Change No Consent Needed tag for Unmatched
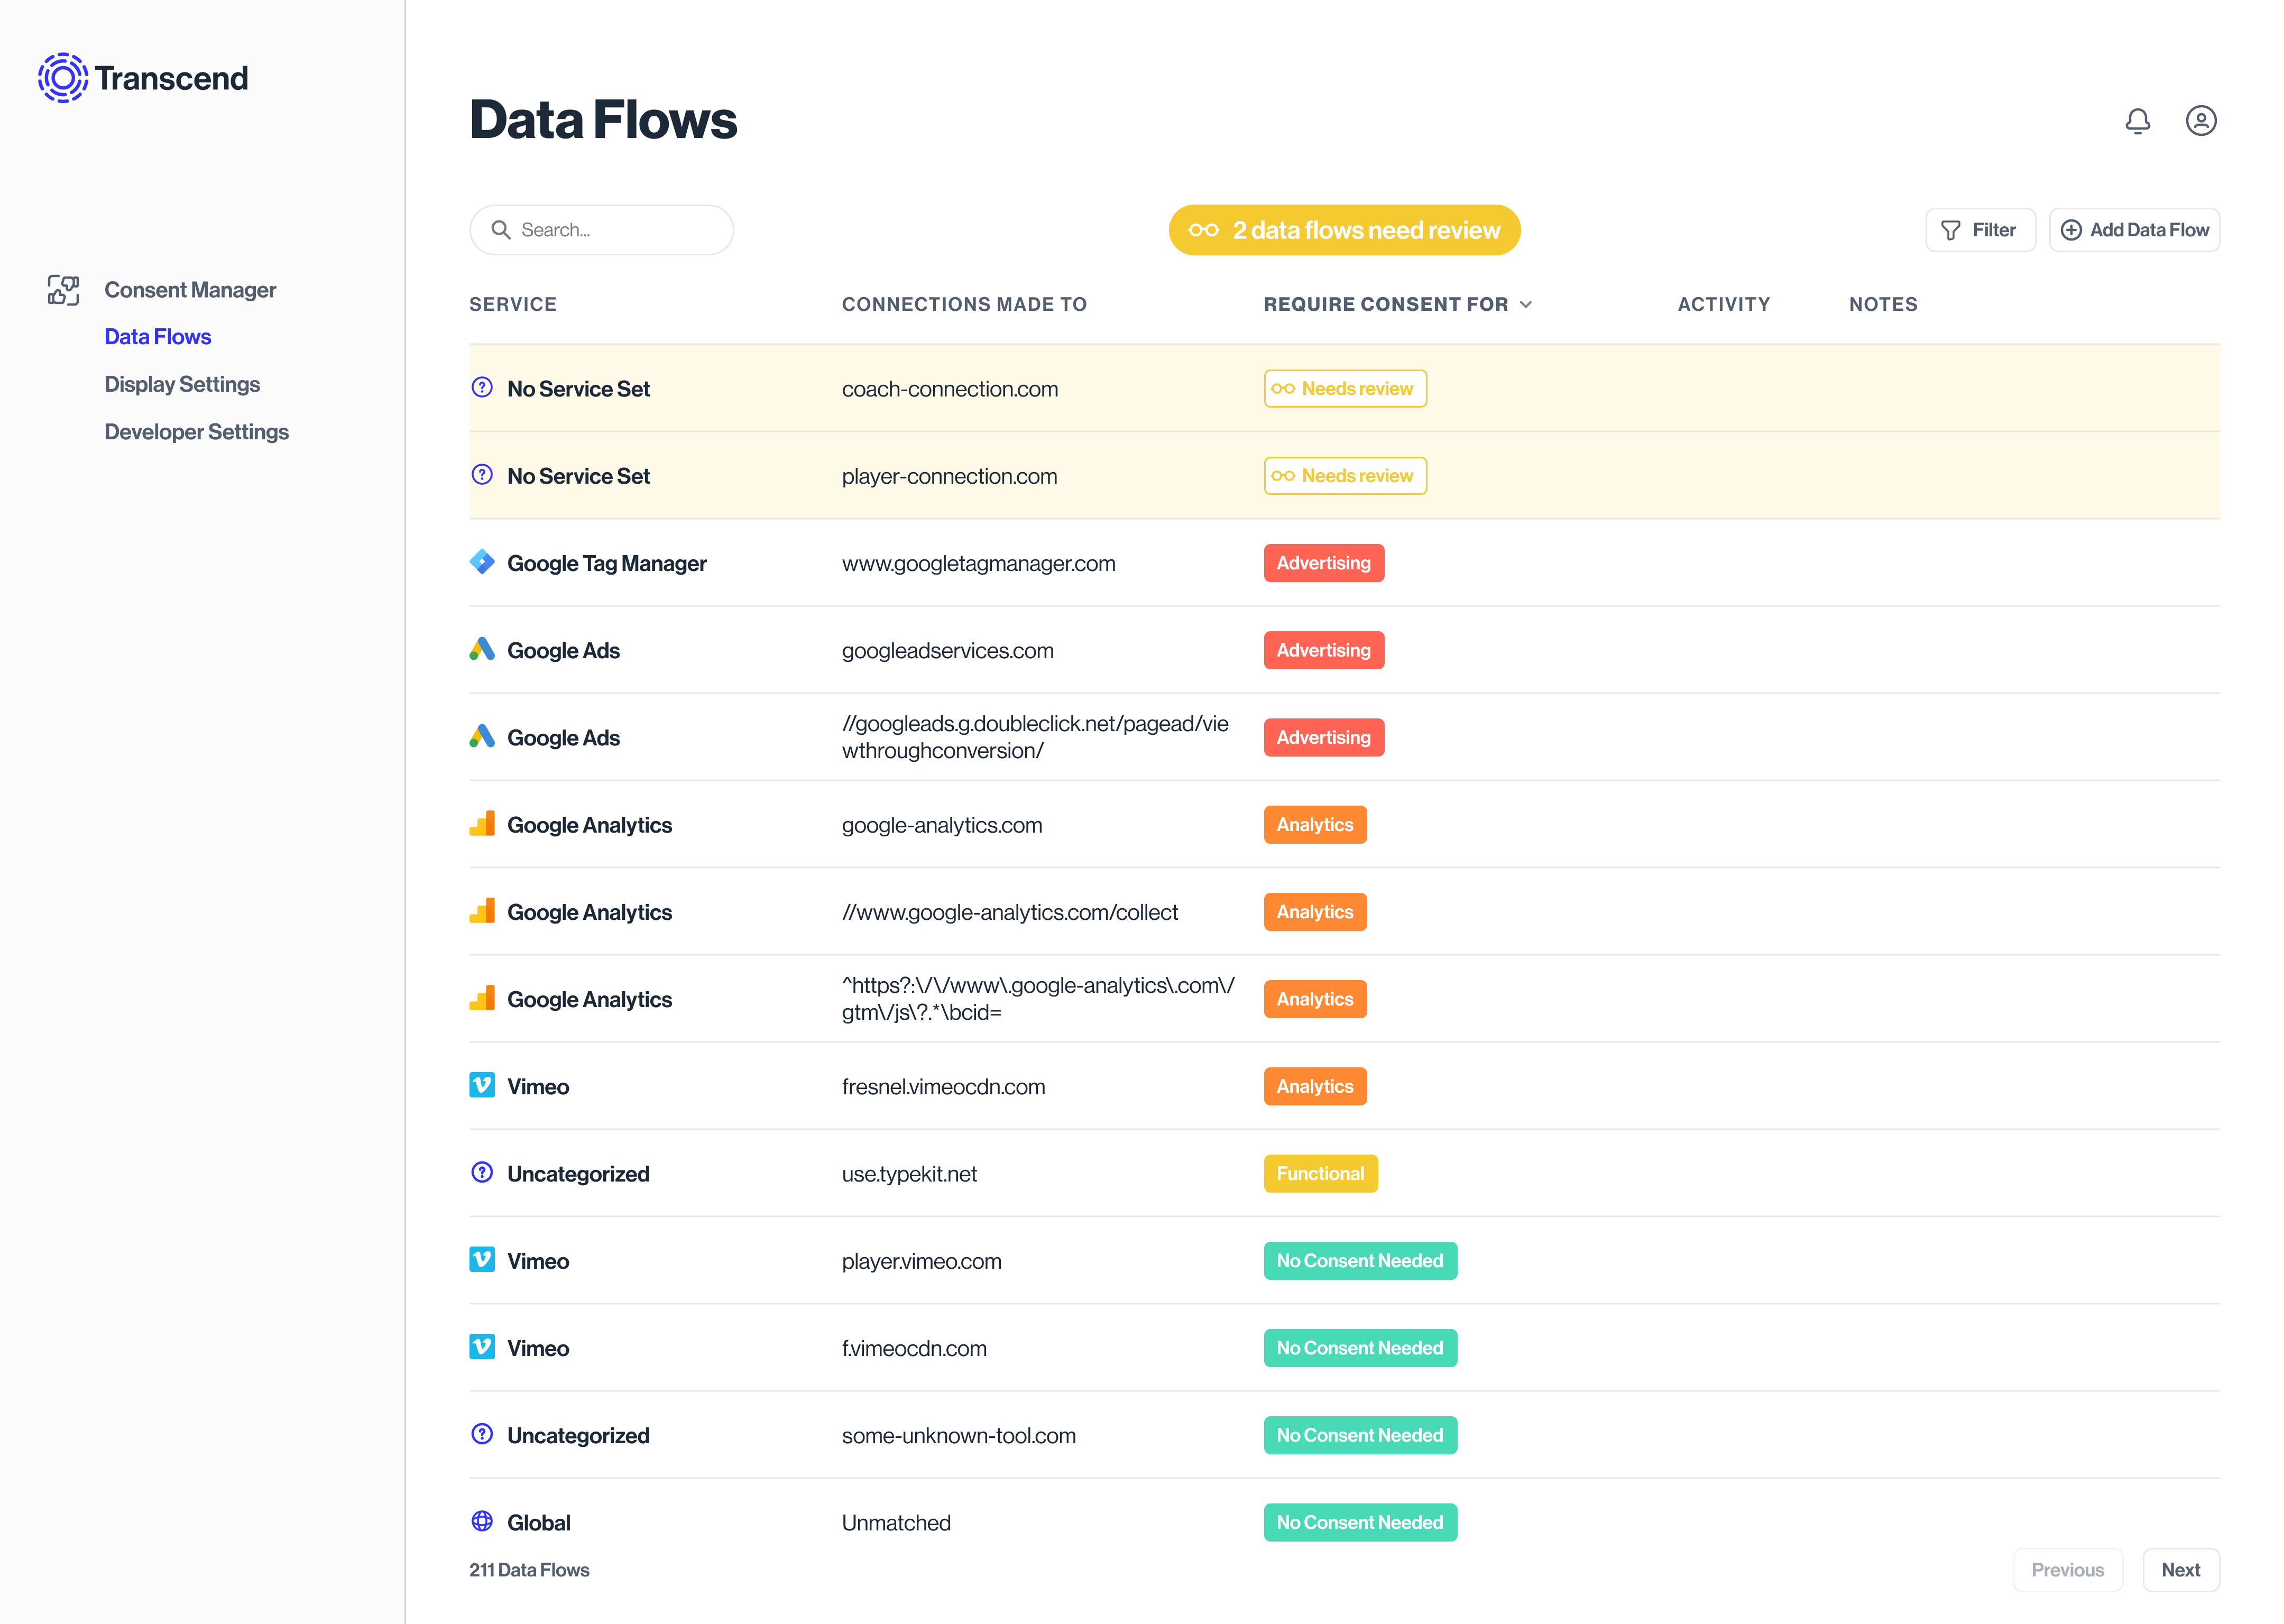Viewport: 2284px width, 1624px height. tap(1360, 1523)
